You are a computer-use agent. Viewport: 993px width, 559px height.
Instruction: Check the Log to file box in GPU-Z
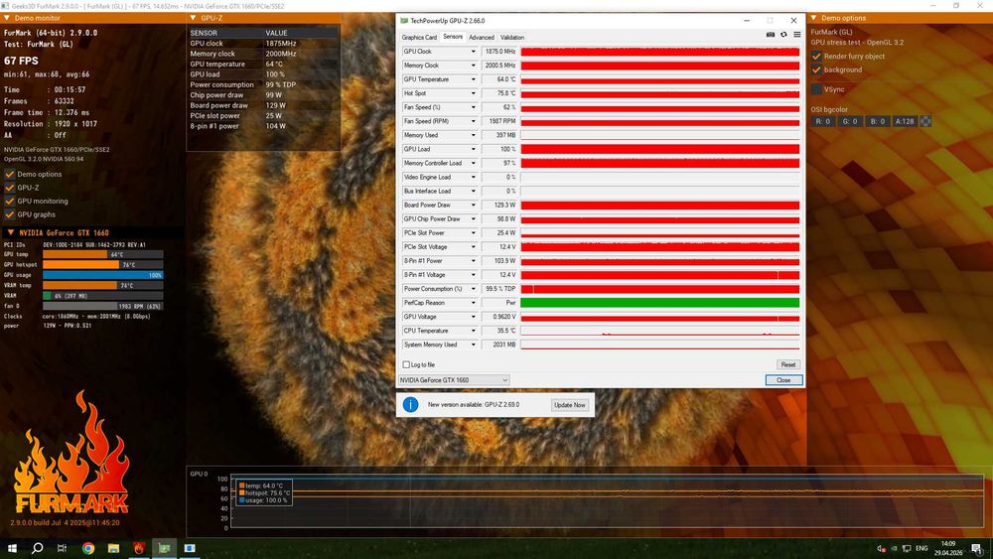(x=406, y=364)
